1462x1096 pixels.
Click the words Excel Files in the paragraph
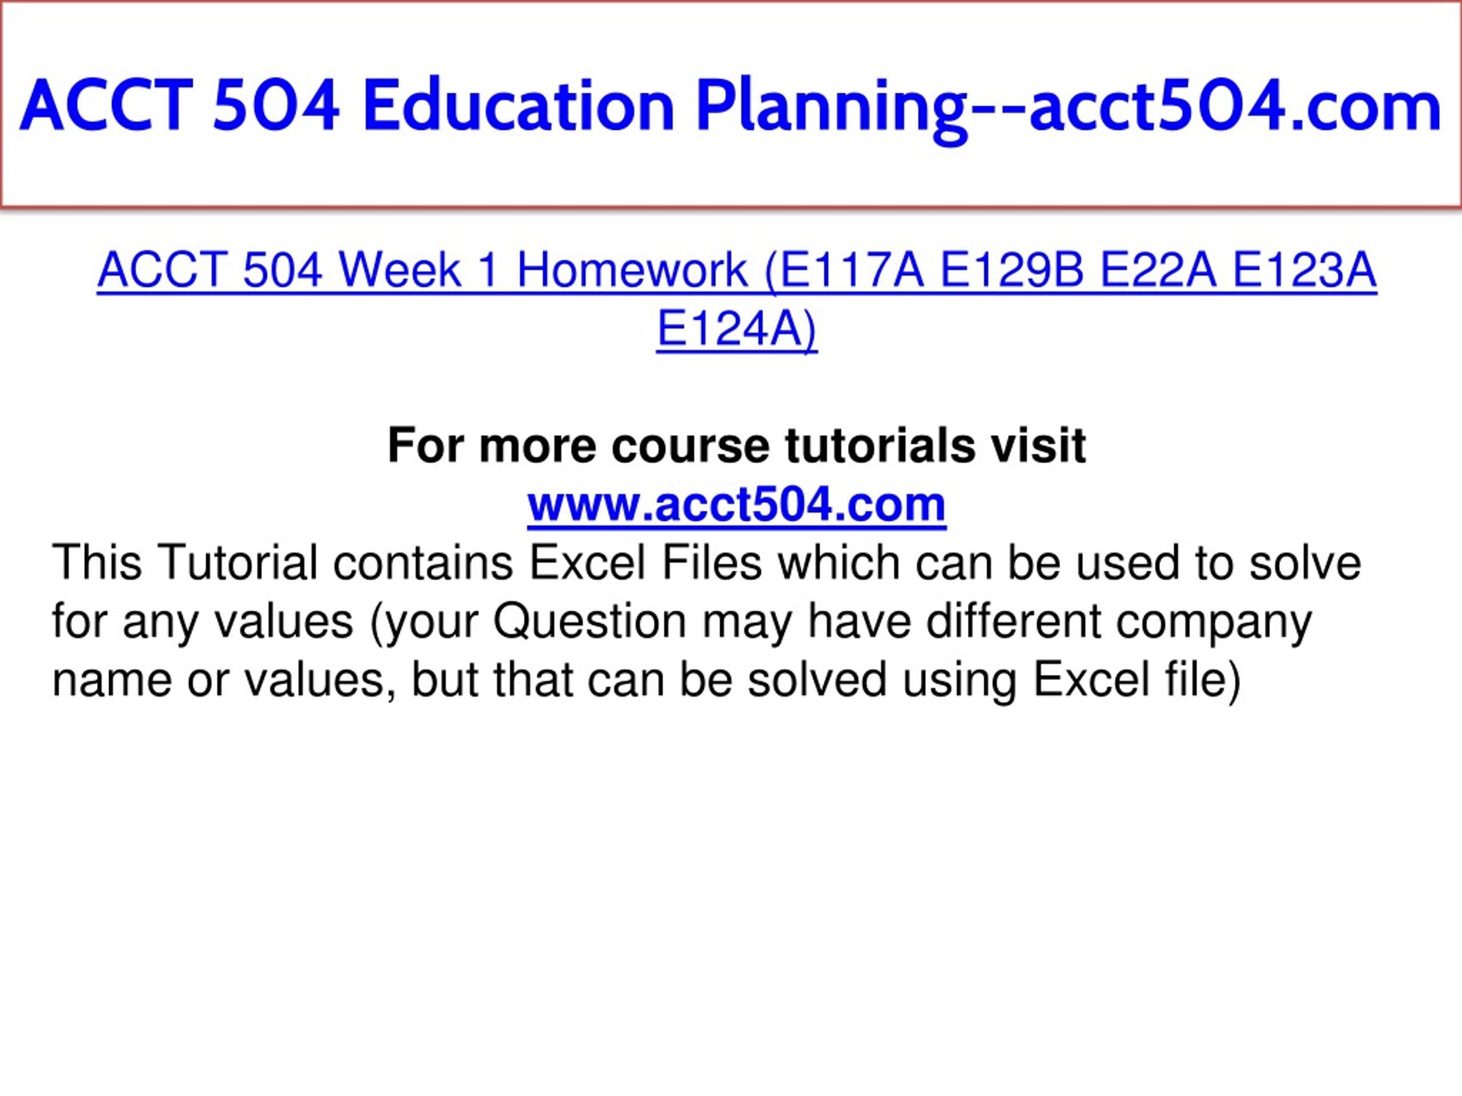(646, 562)
